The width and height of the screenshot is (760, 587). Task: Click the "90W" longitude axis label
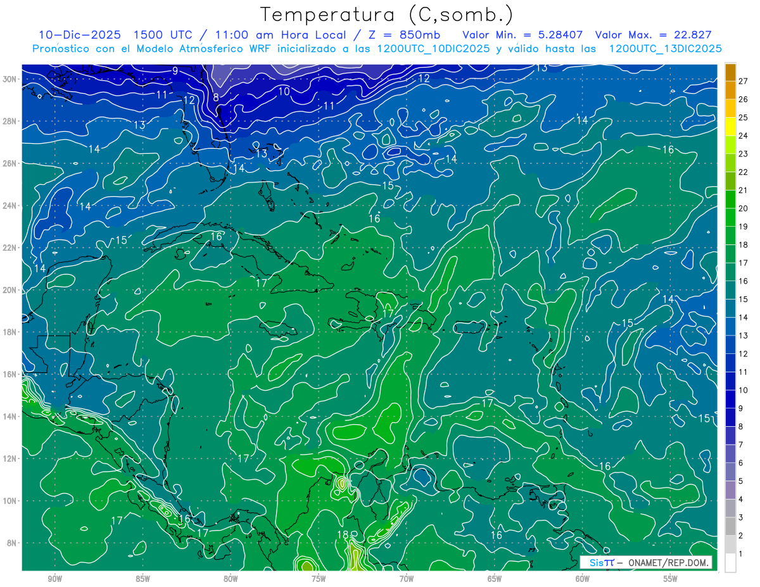tap(55, 579)
